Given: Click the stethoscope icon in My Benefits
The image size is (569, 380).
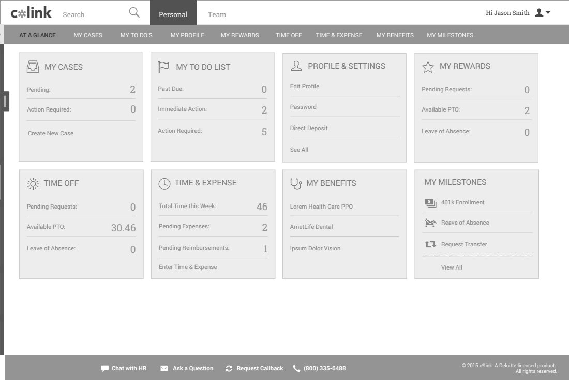Looking at the screenshot, I should (296, 183).
